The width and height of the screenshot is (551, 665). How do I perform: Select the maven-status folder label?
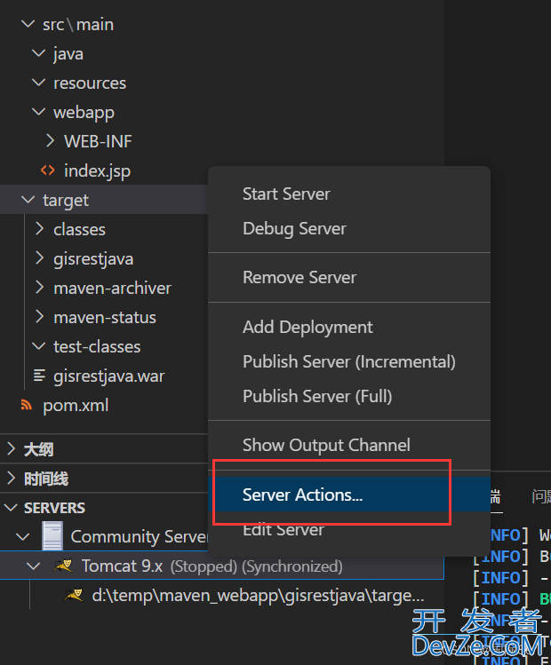click(x=105, y=317)
